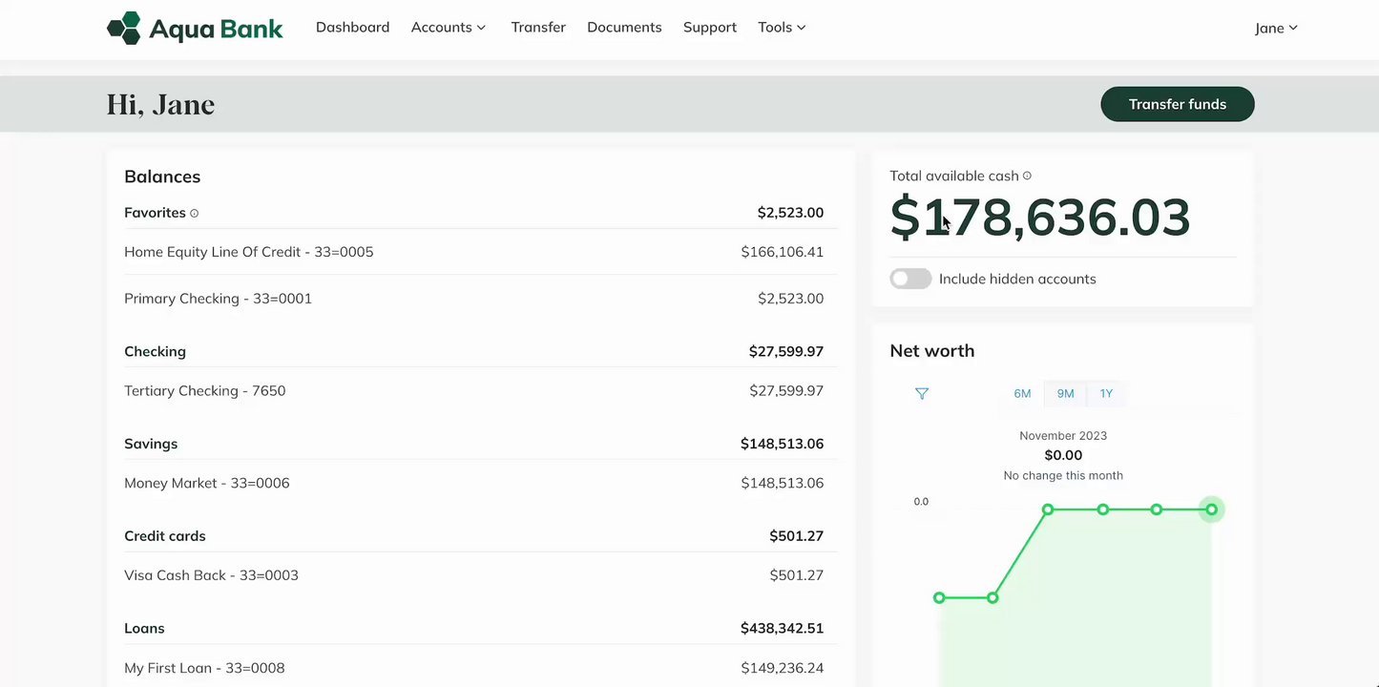Click the Aqua Bank hexagon logo

click(124, 28)
